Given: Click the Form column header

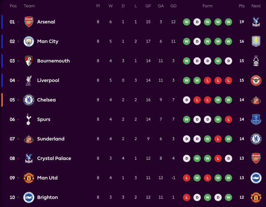Looking at the screenshot, I should click(x=207, y=6).
